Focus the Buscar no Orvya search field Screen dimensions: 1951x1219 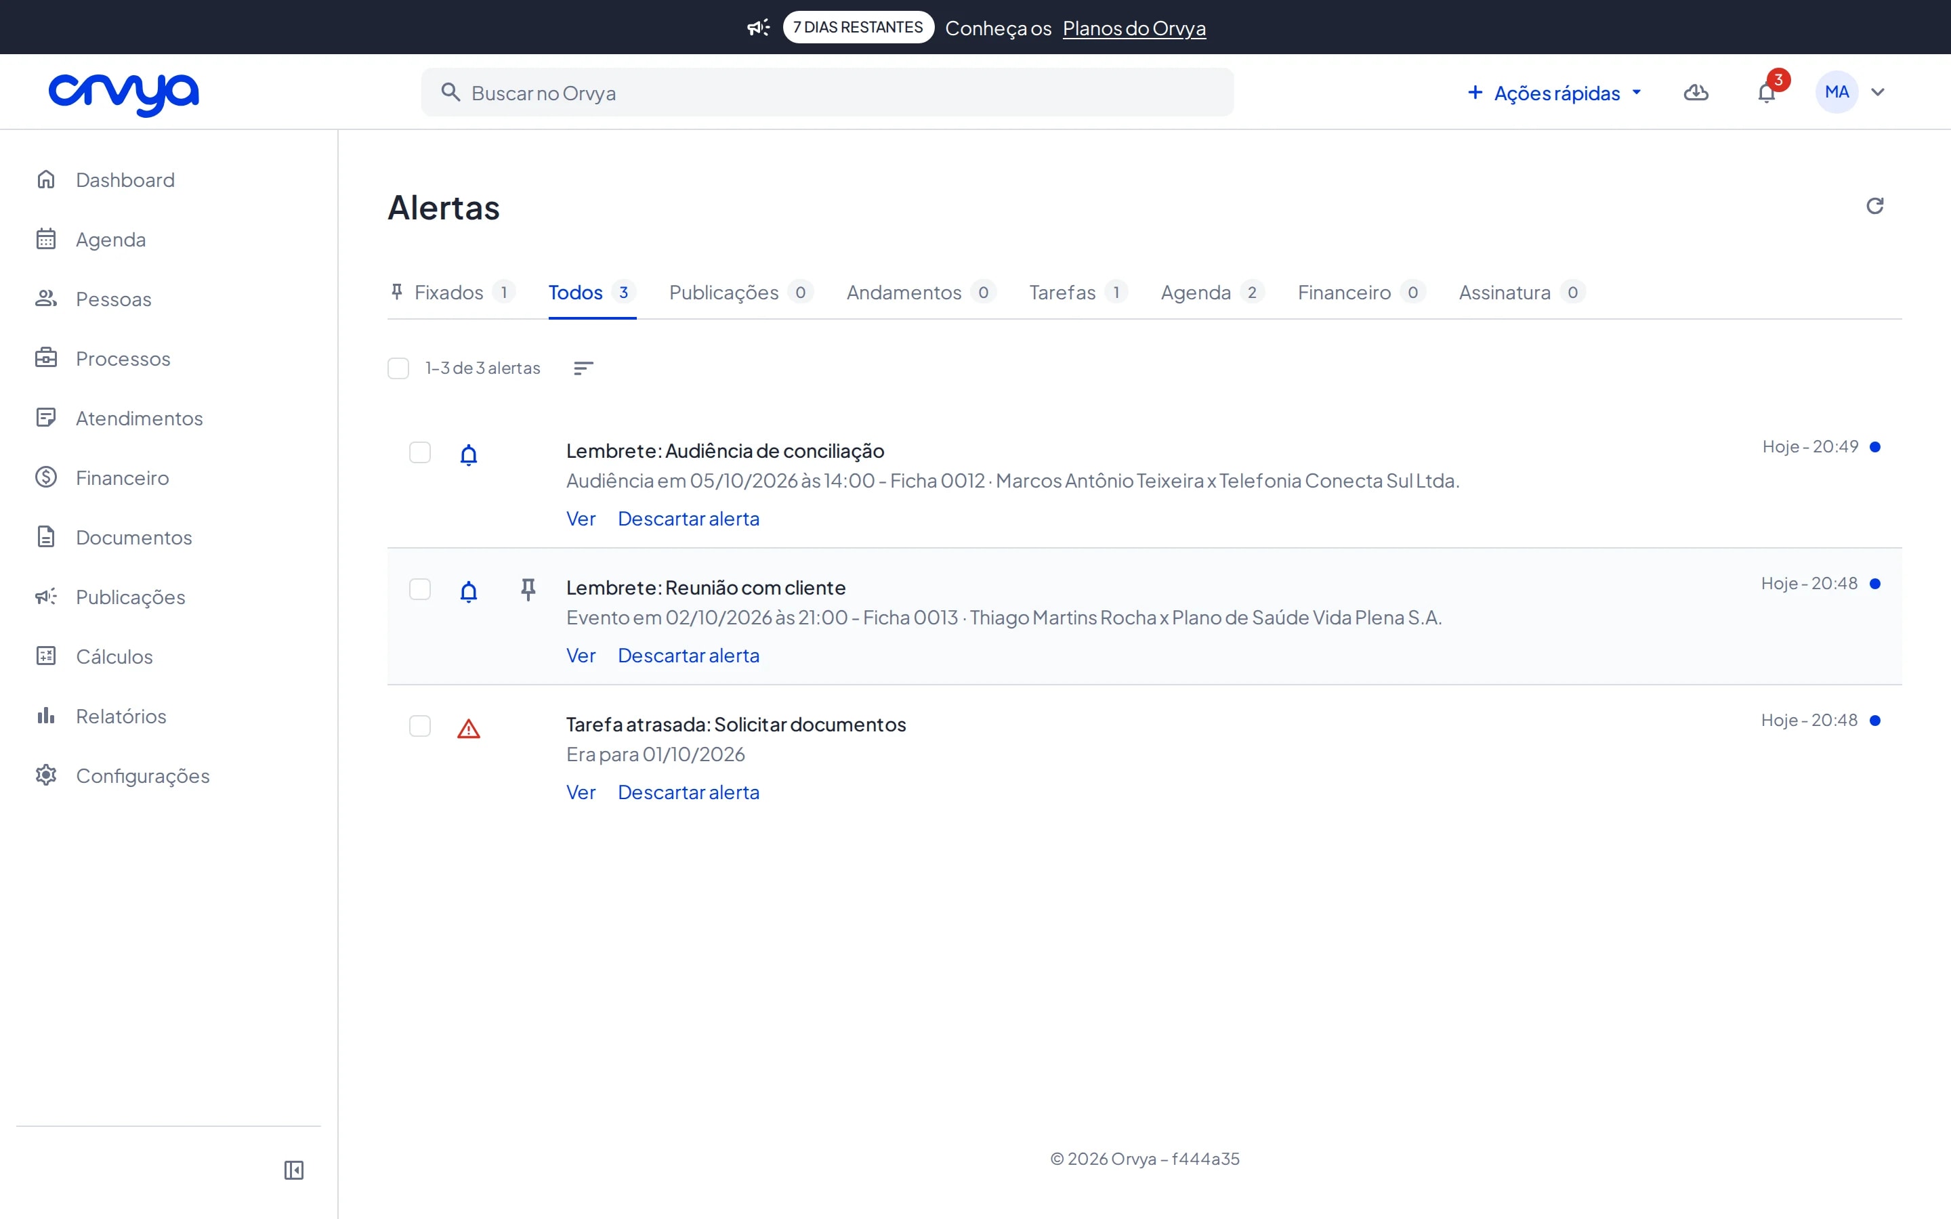827,93
